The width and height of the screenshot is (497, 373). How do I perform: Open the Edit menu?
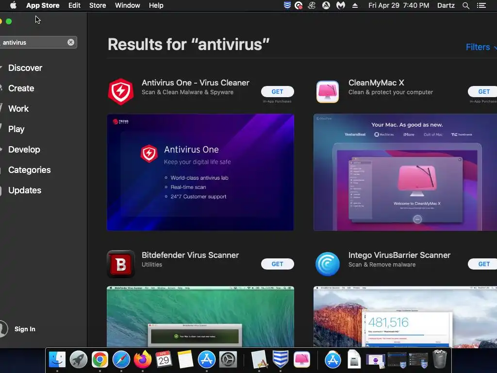coord(74,5)
